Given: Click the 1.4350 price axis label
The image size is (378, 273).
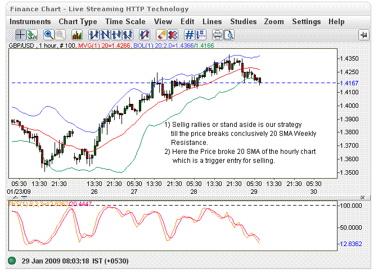Looking at the screenshot, I should tap(349, 58).
